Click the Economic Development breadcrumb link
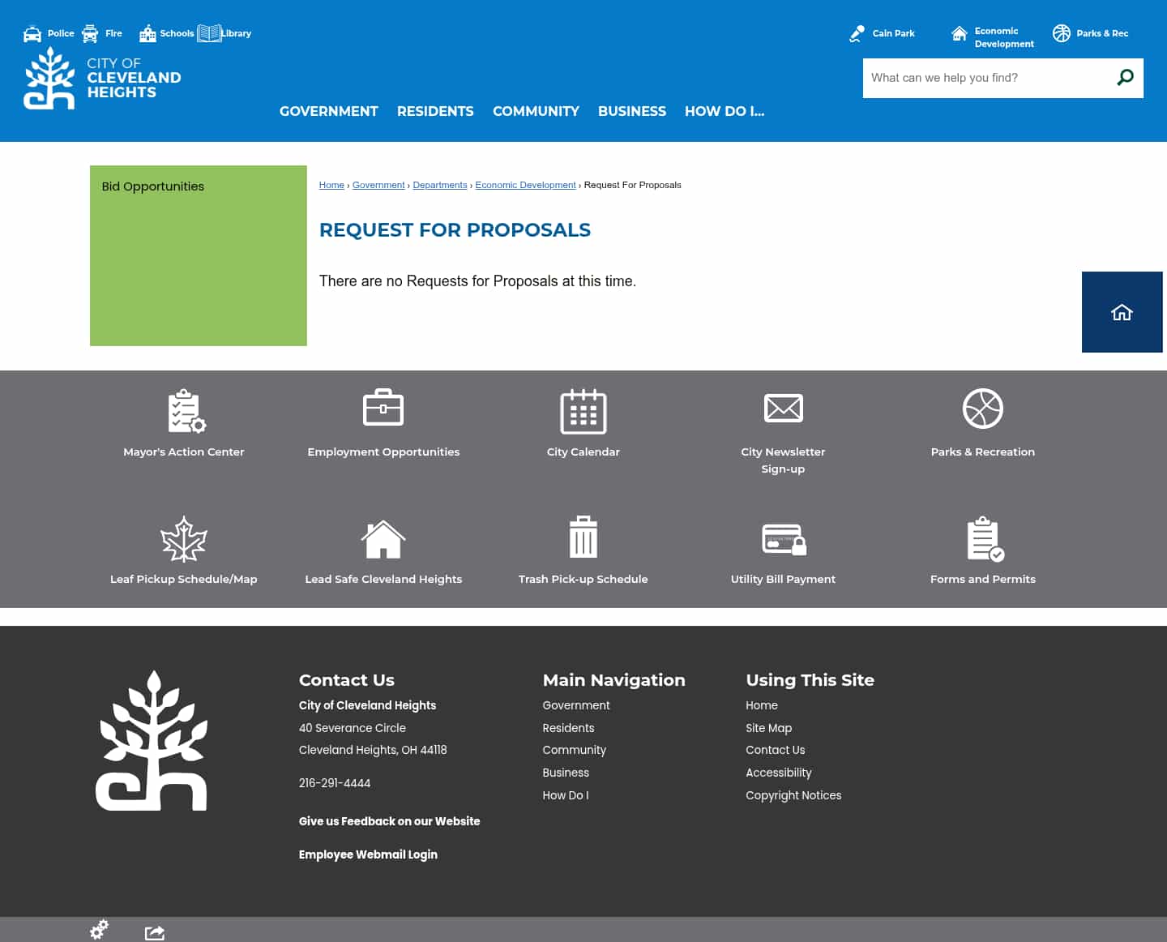 pyautogui.click(x=525, y=185)
